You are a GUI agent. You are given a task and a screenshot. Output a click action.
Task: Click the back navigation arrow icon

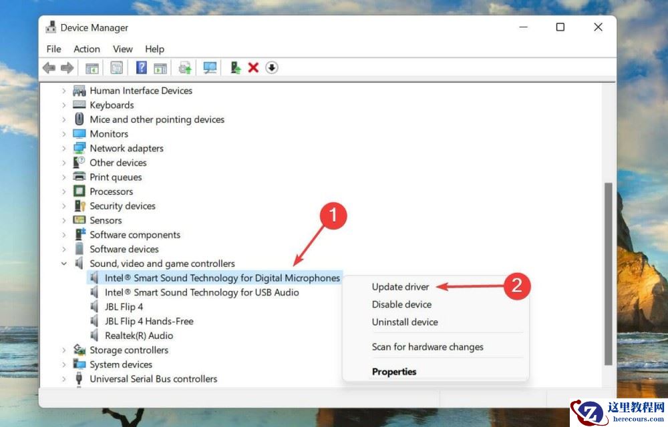(49, 67)
